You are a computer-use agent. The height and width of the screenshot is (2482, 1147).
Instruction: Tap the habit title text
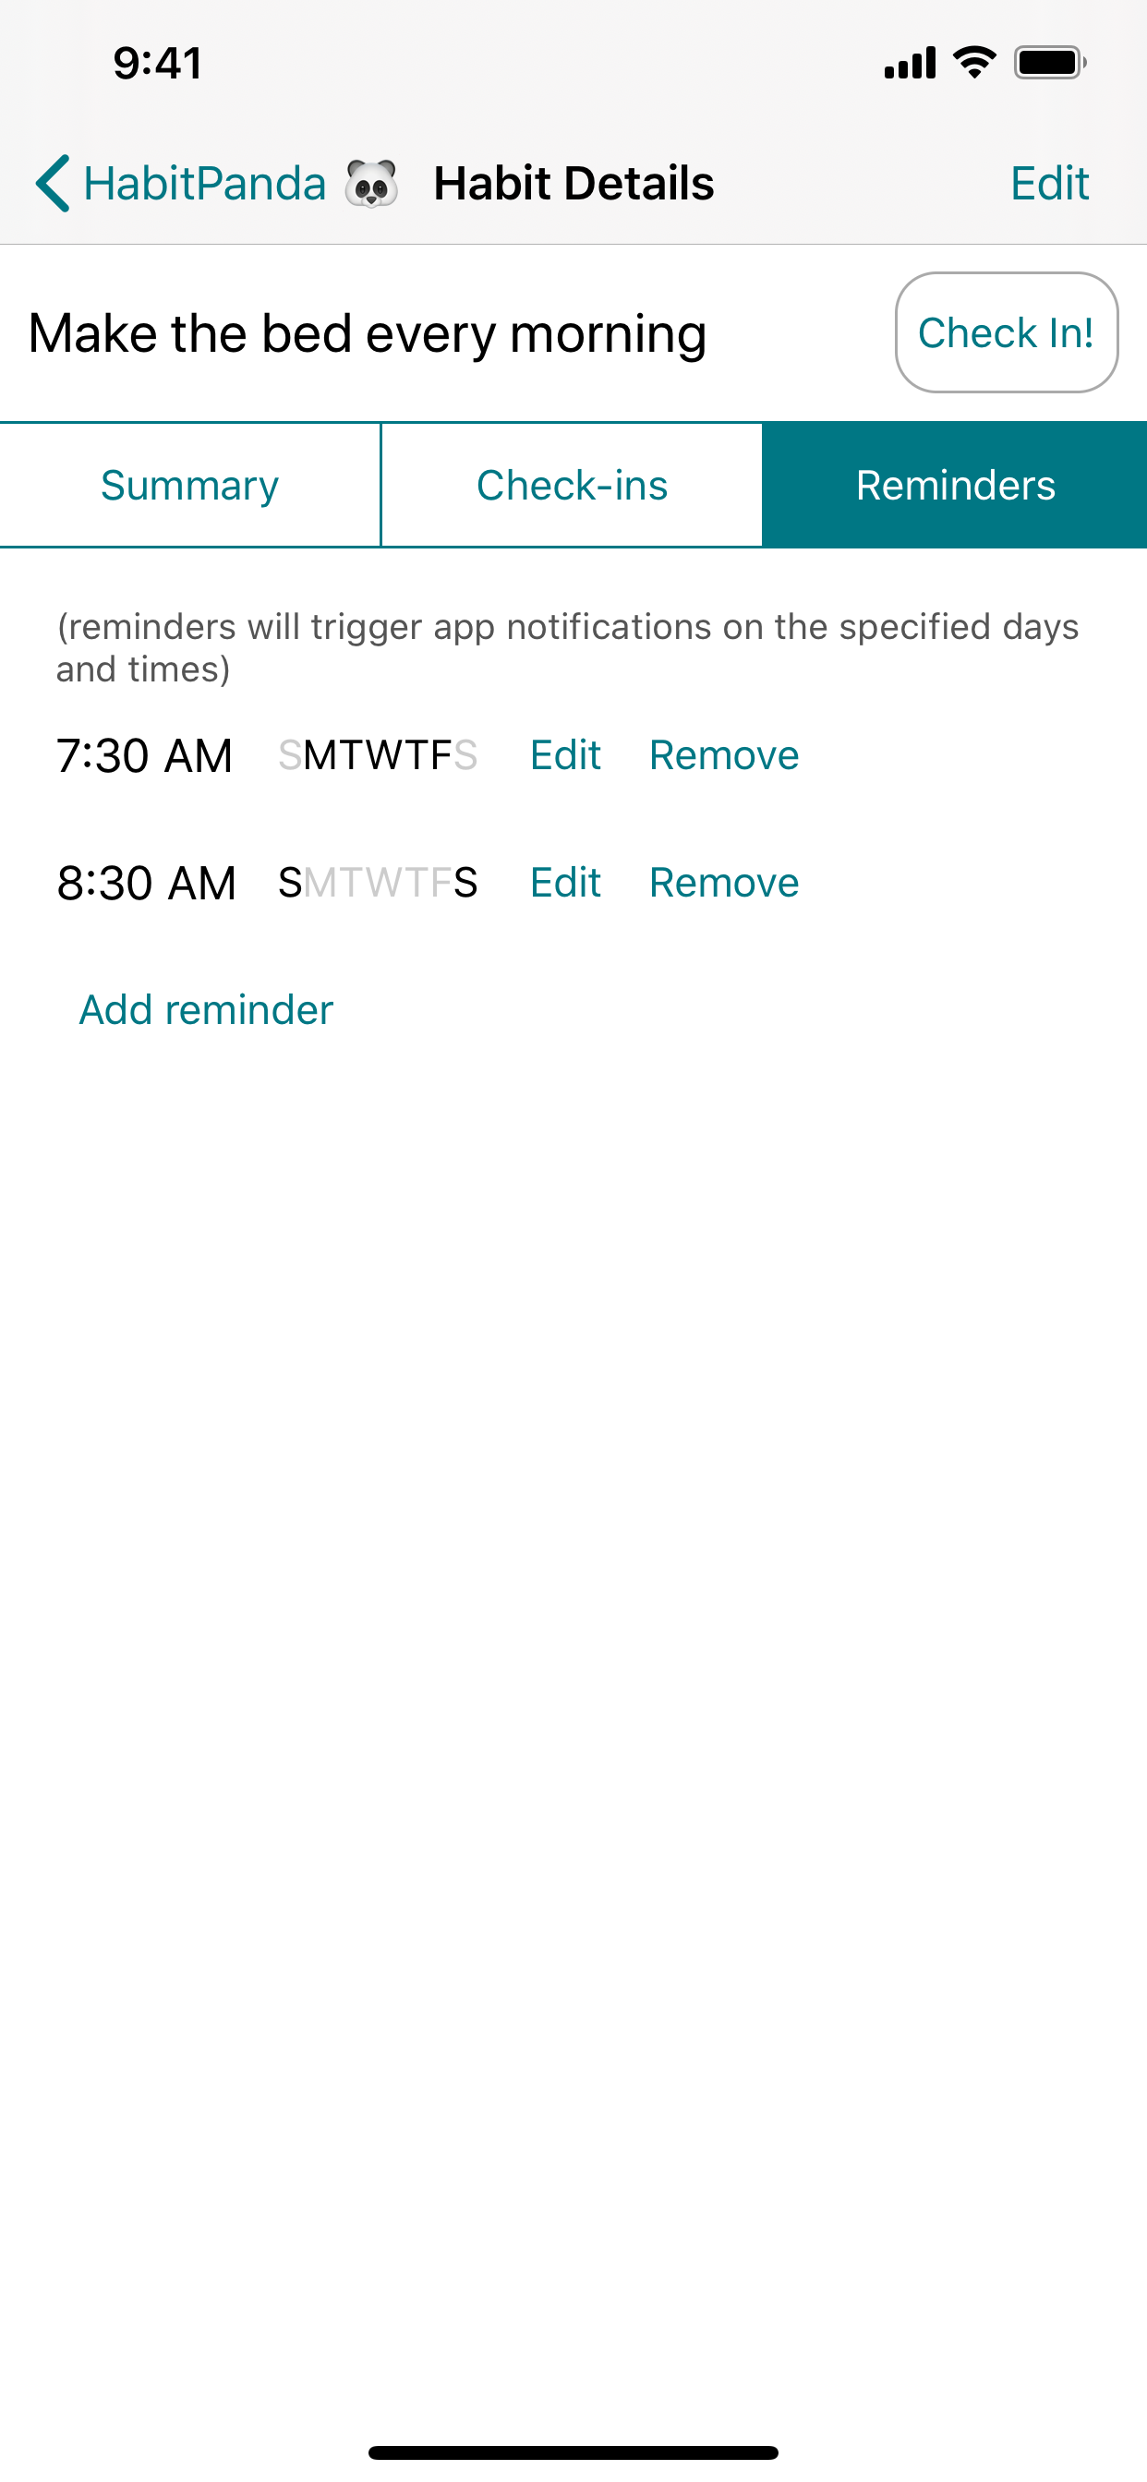tap(368, 333)
